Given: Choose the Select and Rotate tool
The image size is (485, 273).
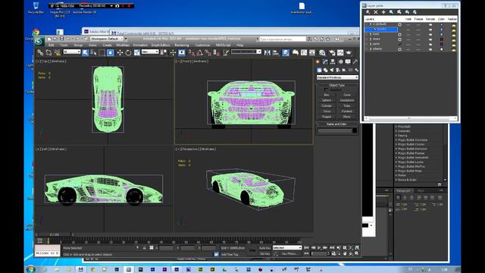Looking at the screenshot, I should [128, 52].
